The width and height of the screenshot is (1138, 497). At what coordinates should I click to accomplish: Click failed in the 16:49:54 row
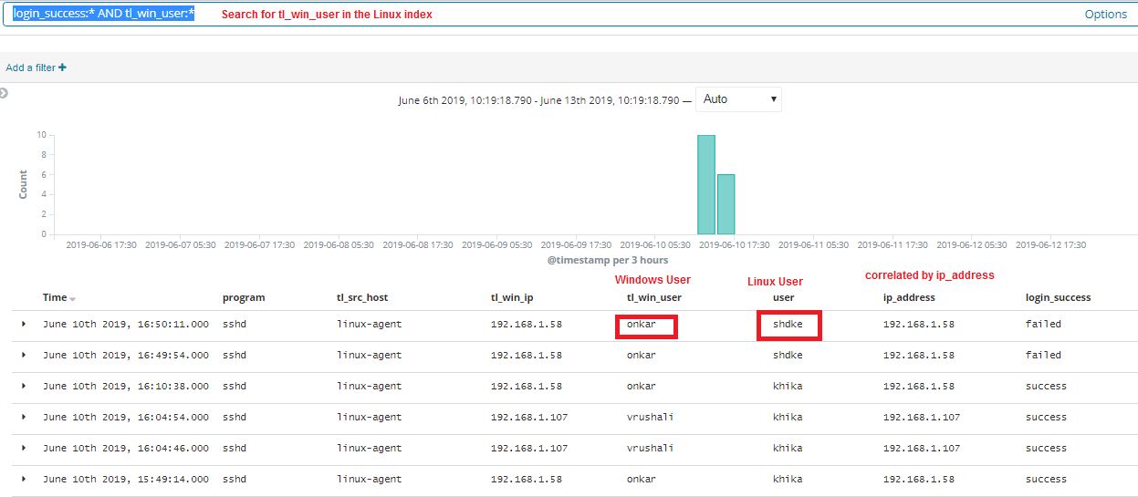point(1043,356)
